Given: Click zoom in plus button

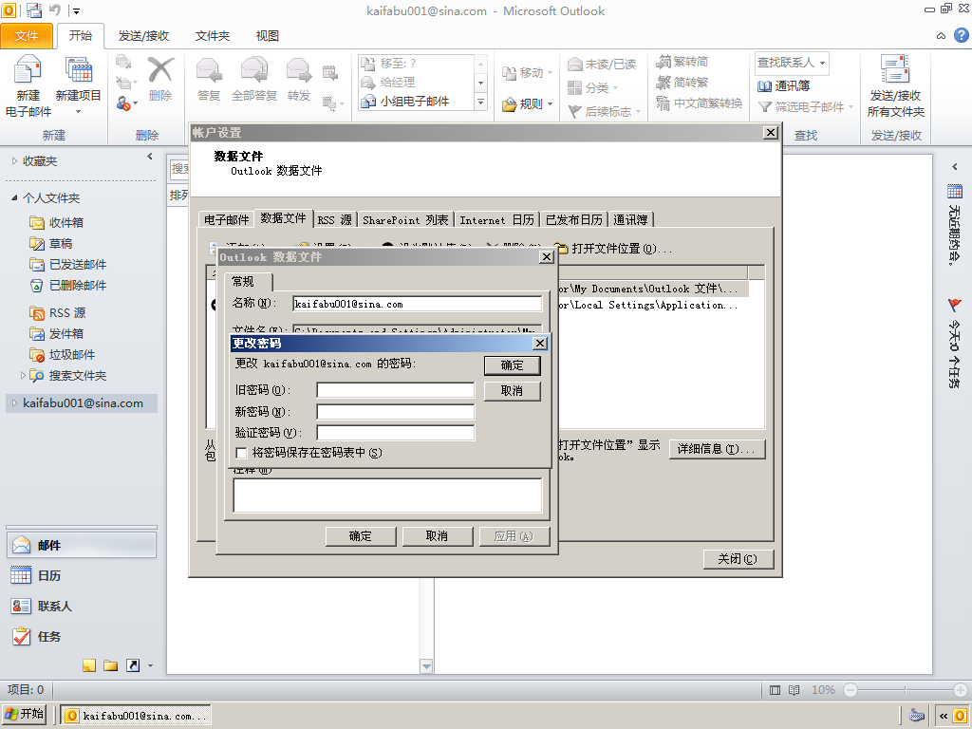Looking at the screenshot, I should (x=961, y=690).
